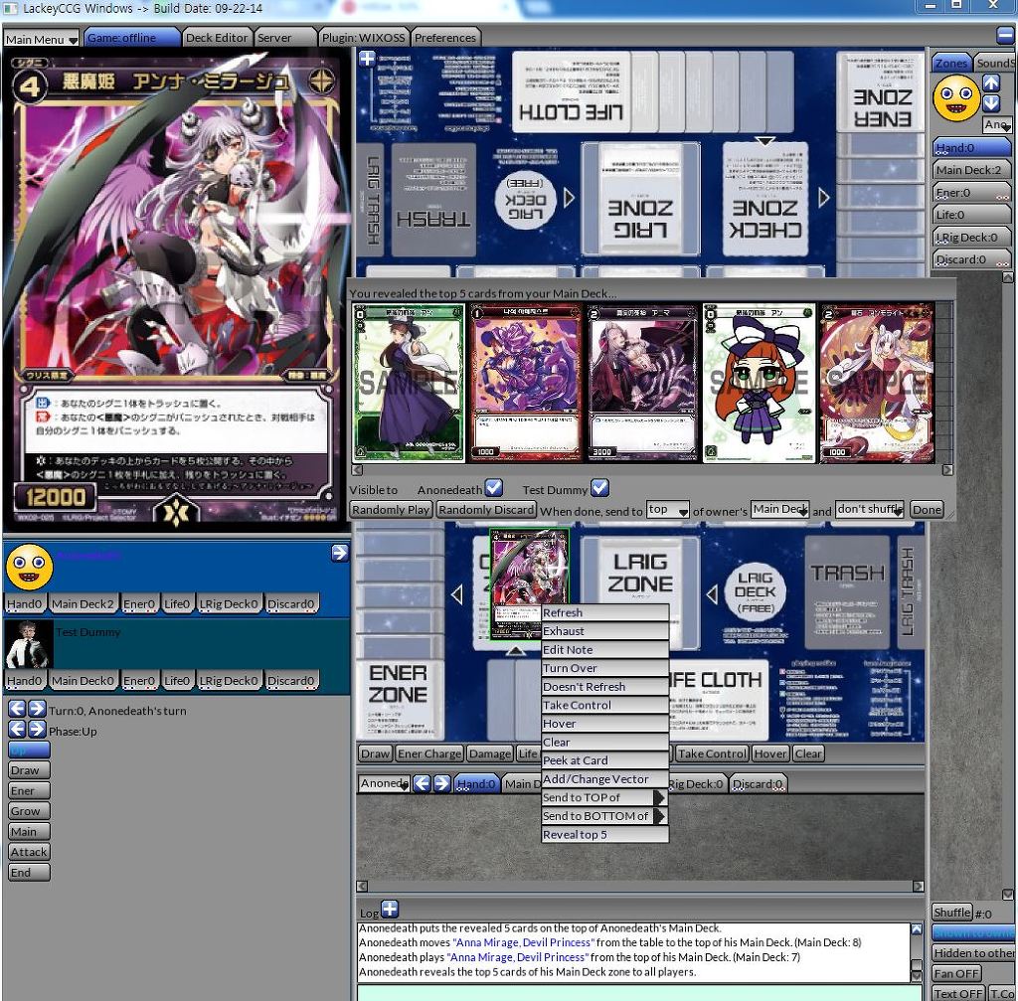Toggle the Text OFF button
The height and width of the screenshot is (1001, 1018).
958,994
